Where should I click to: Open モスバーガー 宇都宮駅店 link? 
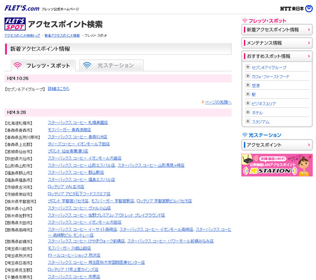coord(113,201)
